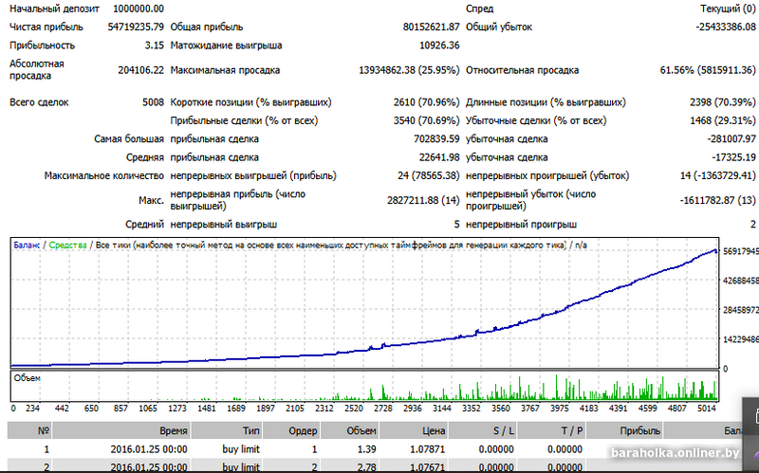
Task: Click the Ордер column header
Action: coord(305,430)
